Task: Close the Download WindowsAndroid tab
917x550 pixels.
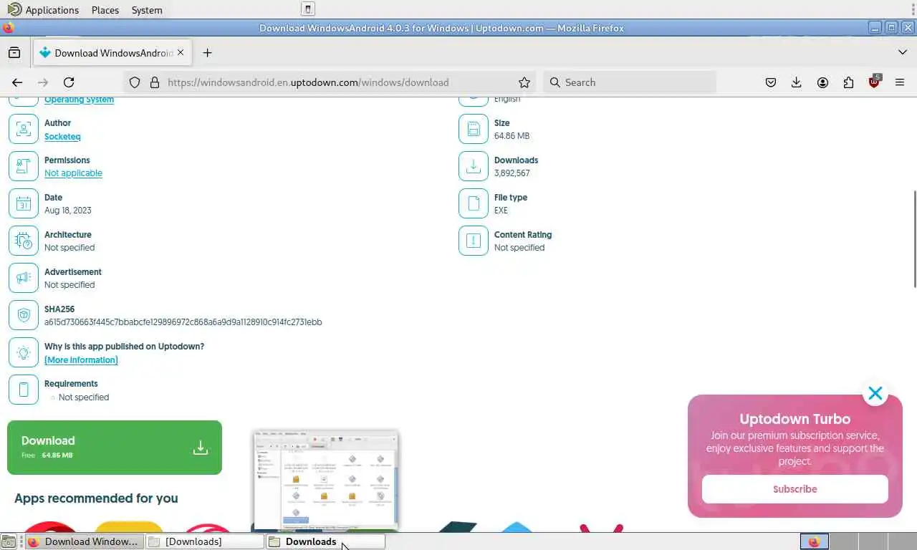Action: [x=181, y=52]
